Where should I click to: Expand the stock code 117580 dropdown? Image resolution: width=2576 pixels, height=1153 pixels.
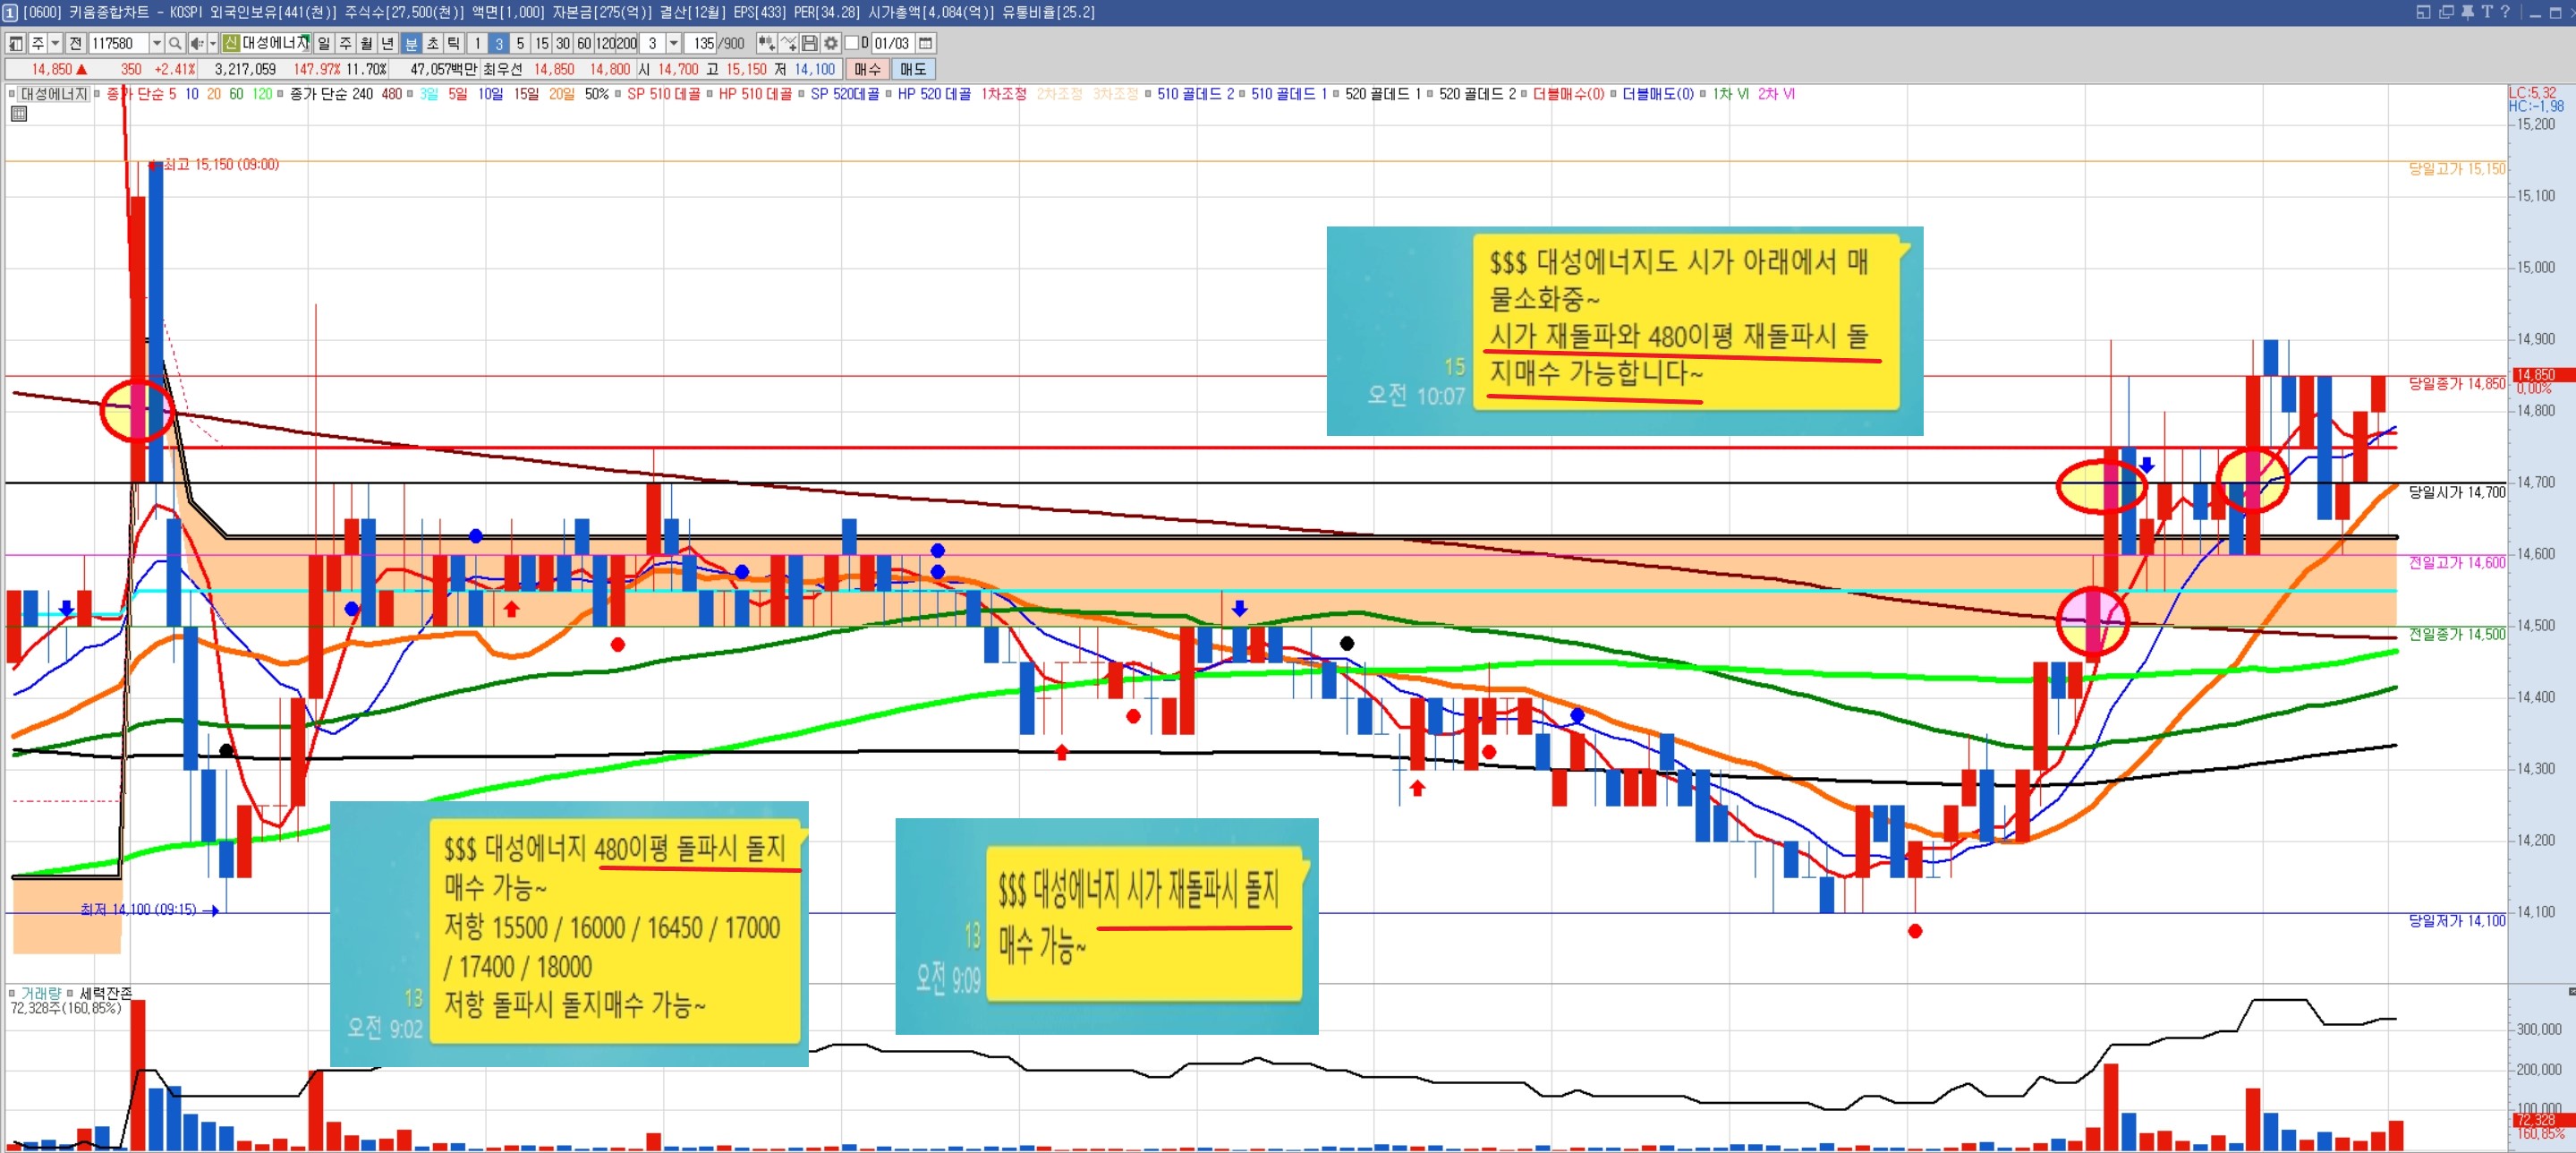point(157,43)
